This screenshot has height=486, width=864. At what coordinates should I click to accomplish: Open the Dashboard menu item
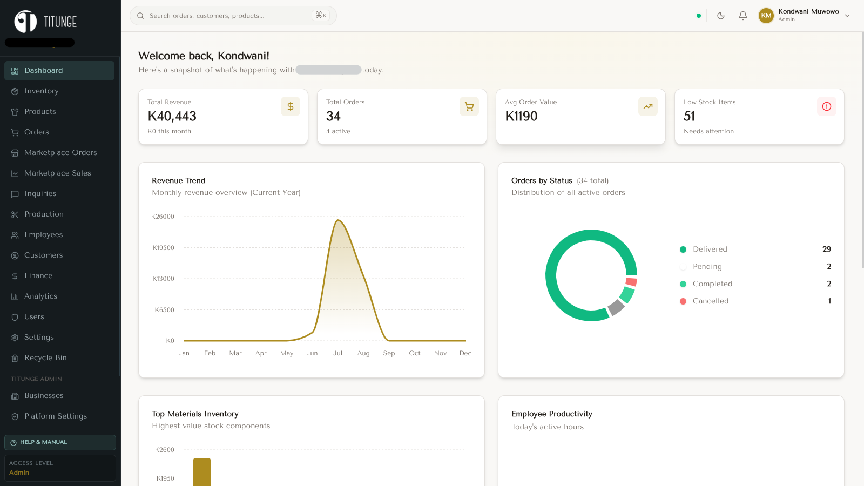[x=59, y=71]
